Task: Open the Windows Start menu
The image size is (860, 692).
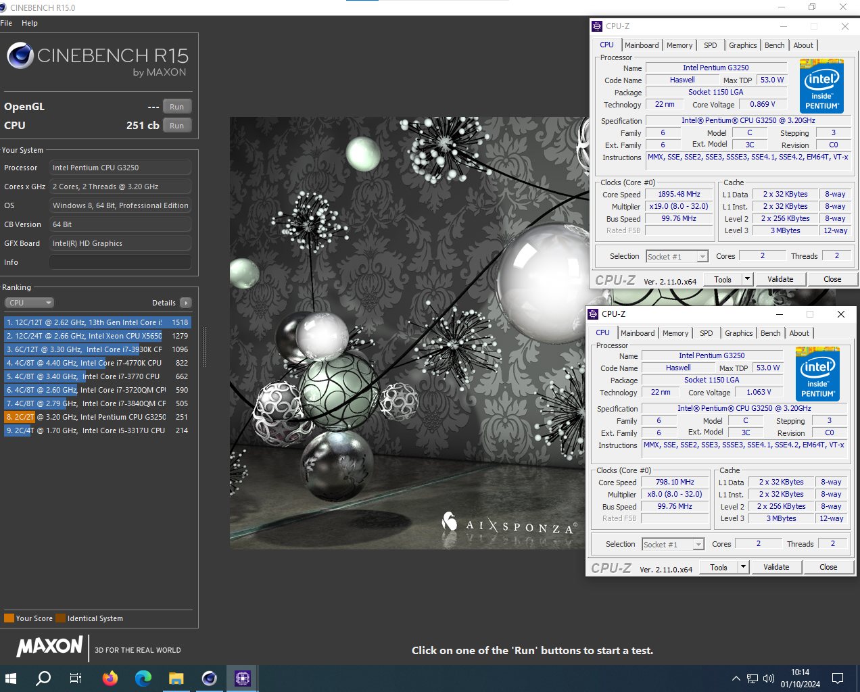Action: (11, 678)
